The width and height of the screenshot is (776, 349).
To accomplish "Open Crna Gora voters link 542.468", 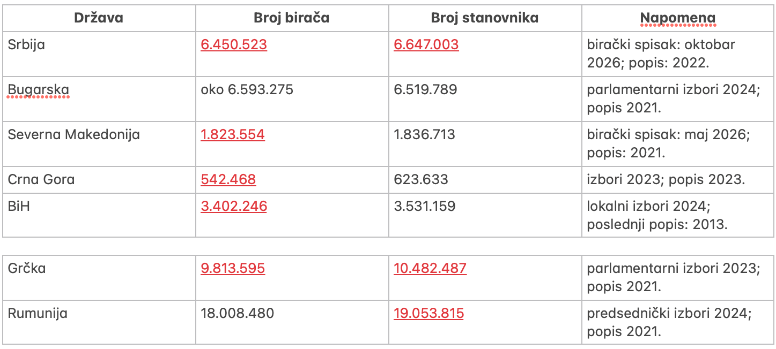I will click(x=228, y=179).
